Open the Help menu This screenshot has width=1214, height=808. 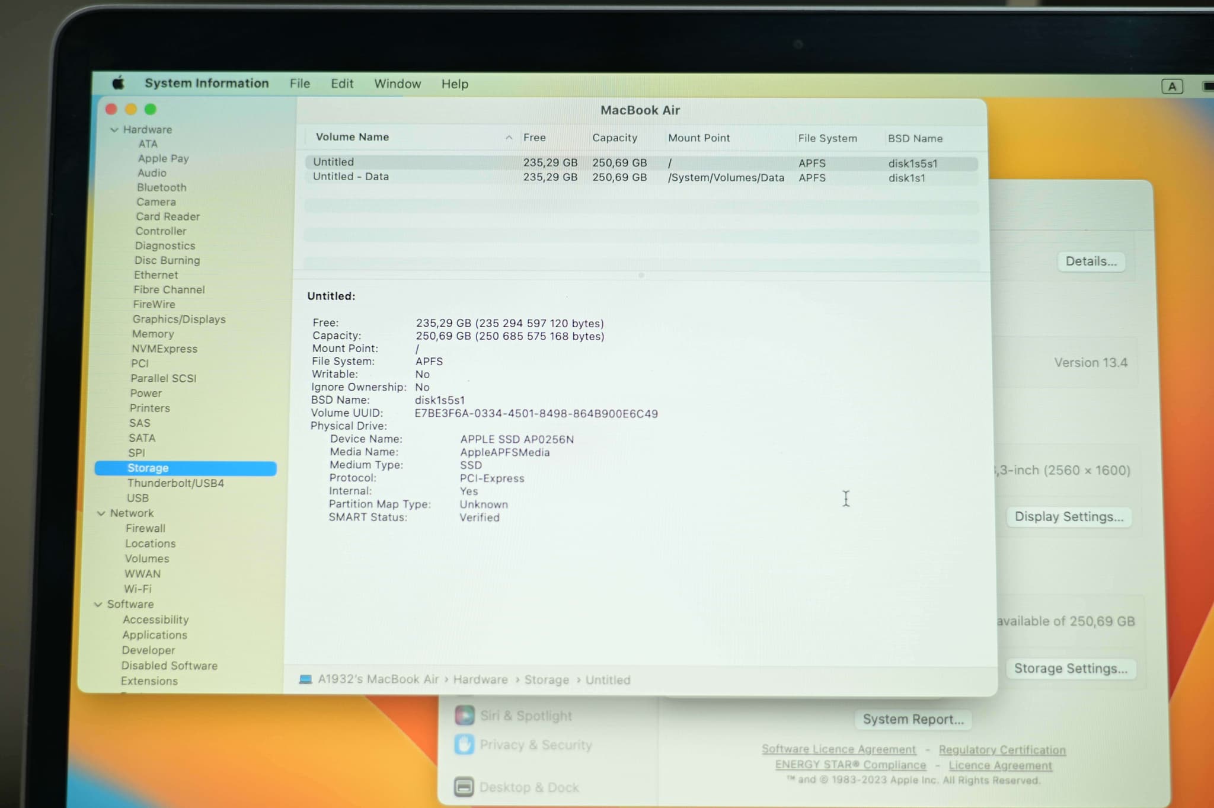(x=455, y=84)
